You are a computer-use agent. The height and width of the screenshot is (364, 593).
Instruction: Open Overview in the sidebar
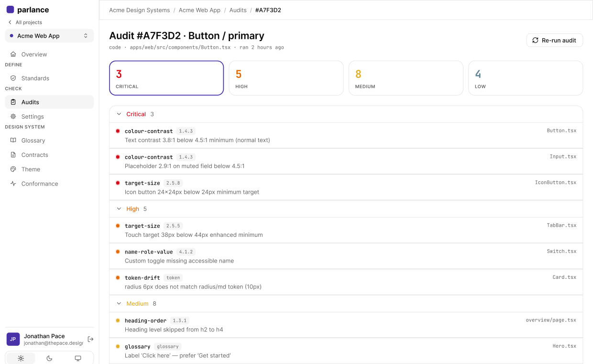click(49, 55)
